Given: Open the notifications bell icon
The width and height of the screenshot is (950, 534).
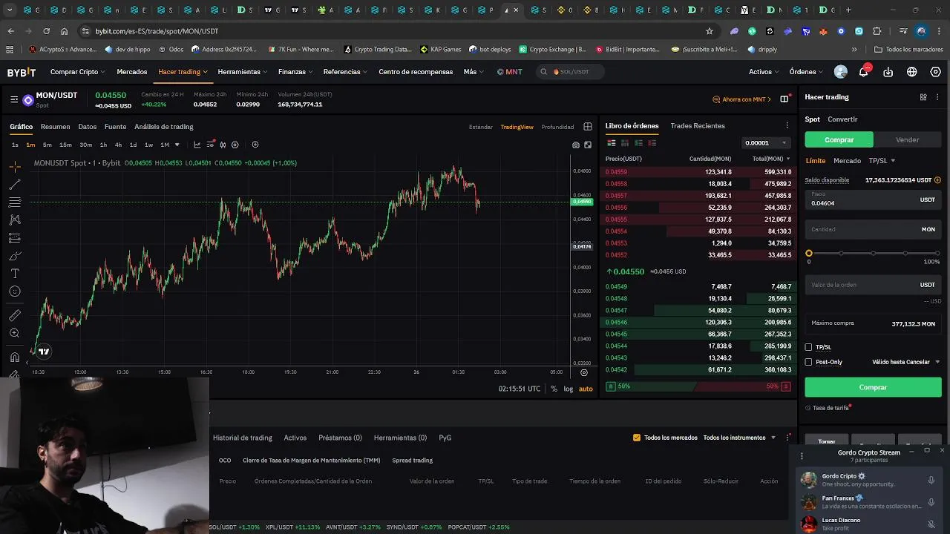Looking at the screenshot, I should (864, 72).
